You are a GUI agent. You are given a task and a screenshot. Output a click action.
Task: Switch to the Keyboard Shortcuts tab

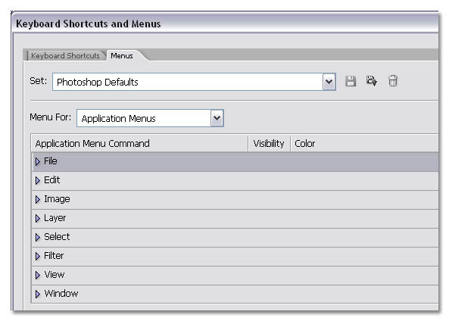click(65, 55)
